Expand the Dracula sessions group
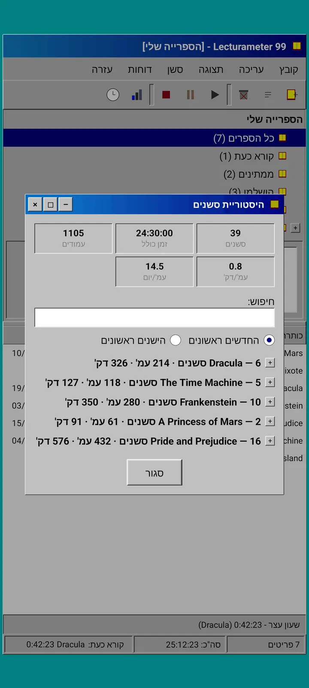This screenshot has height=688, width=309. [270, 363]
